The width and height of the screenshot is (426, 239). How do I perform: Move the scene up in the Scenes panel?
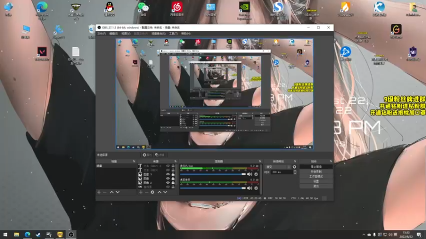click(x=112, y=192)
